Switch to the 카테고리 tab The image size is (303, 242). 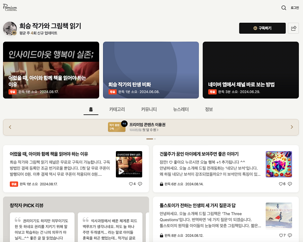[117, 109]
